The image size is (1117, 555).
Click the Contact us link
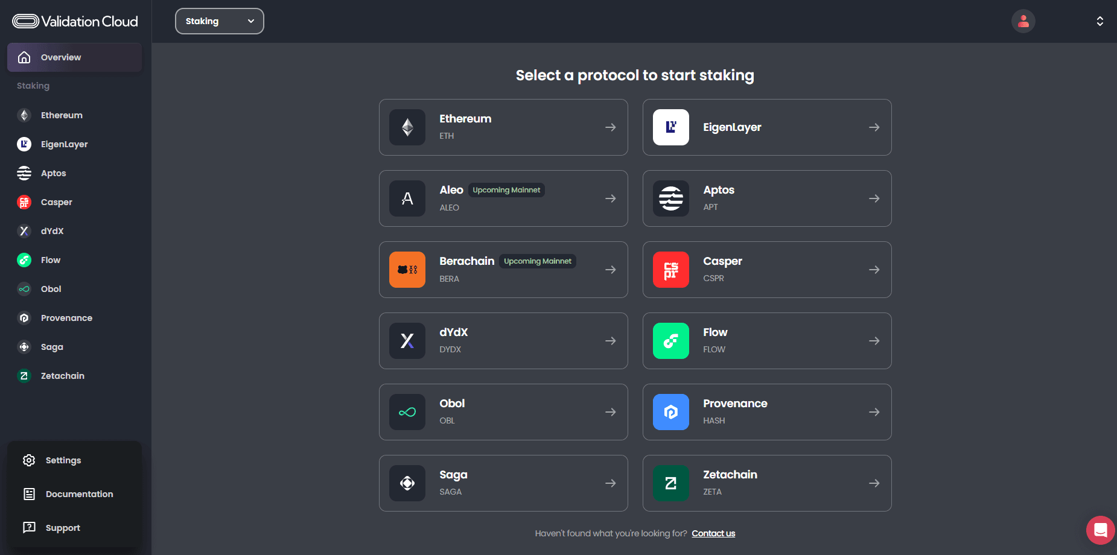pyautogui.click(x=713, y=533)
